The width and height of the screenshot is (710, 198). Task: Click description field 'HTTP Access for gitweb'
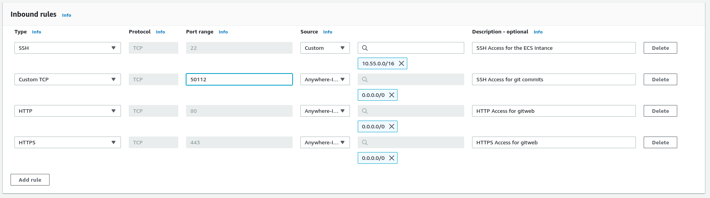point(554,111)
